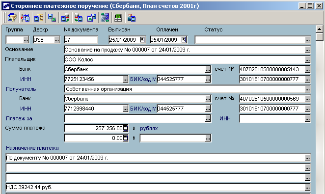The image size is (325, 194).
Task: Open selector for account 40702810500000000569
Action: pyautogui.click(x=308, y=99)
